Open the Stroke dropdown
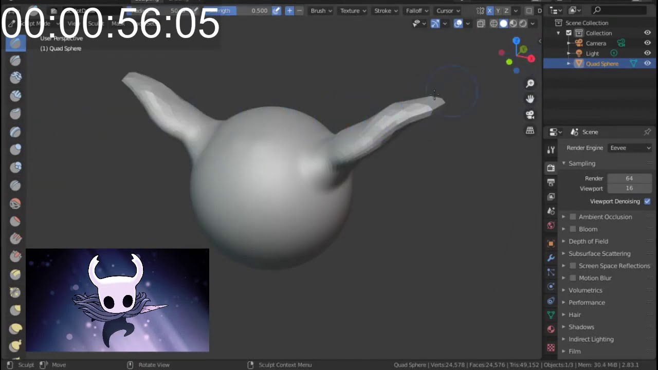658x370 pixels. tap(386, 11)
